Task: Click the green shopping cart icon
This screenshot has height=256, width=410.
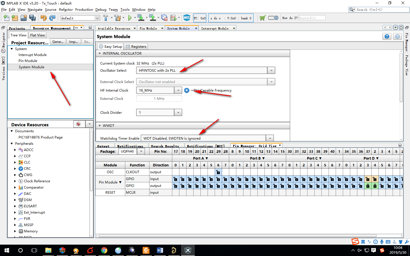Action: [x=263, y=18]
